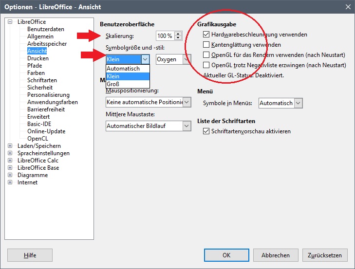Viewport: 355px width, 269px height.
Task: Disable Hardwarebeschleunigung verwenden checkbox
Action: 206,35
